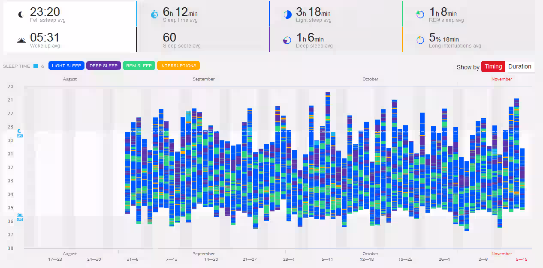
Task: Click the long interruptions clock icon
Action: click(420, 40)
